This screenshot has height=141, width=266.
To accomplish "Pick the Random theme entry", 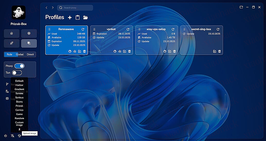I will [x=19, y=118].
